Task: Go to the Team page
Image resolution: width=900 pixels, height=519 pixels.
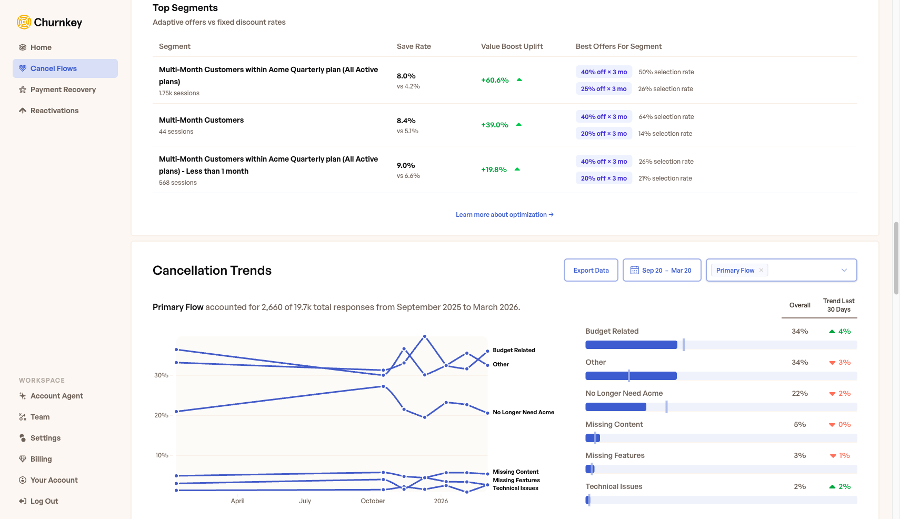Action: (x=40, y=417)
